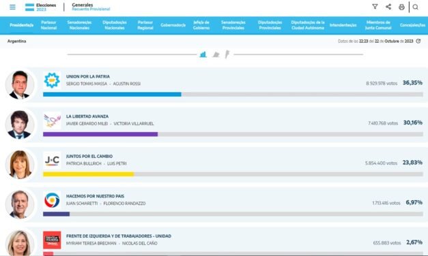Open the Parlasur Nacional tab

click(48, 25)
